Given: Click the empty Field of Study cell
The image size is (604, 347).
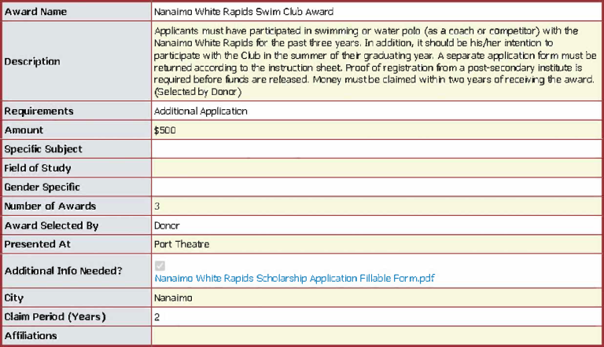Looking at the screenshot, I should pyautogui.click(x=374, y=168).
